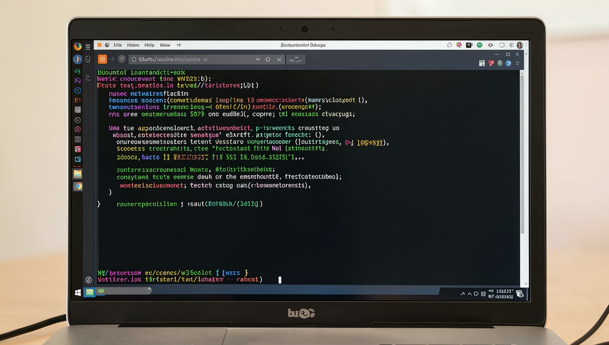Click the orange grid button in the toolbar
Image resolution: width=609 pixels, height=345 pixels.
click(x=102, y=59)
